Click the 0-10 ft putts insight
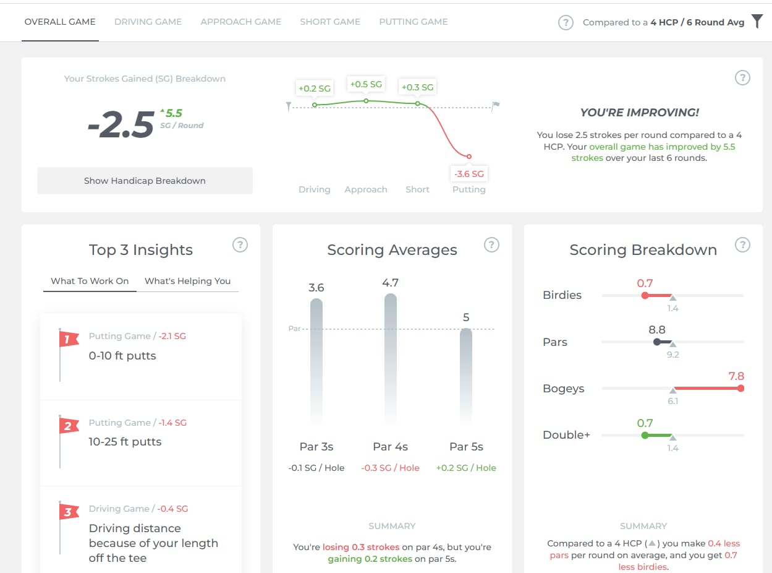This screenshot has width=772, height=573. coord(141,356)
